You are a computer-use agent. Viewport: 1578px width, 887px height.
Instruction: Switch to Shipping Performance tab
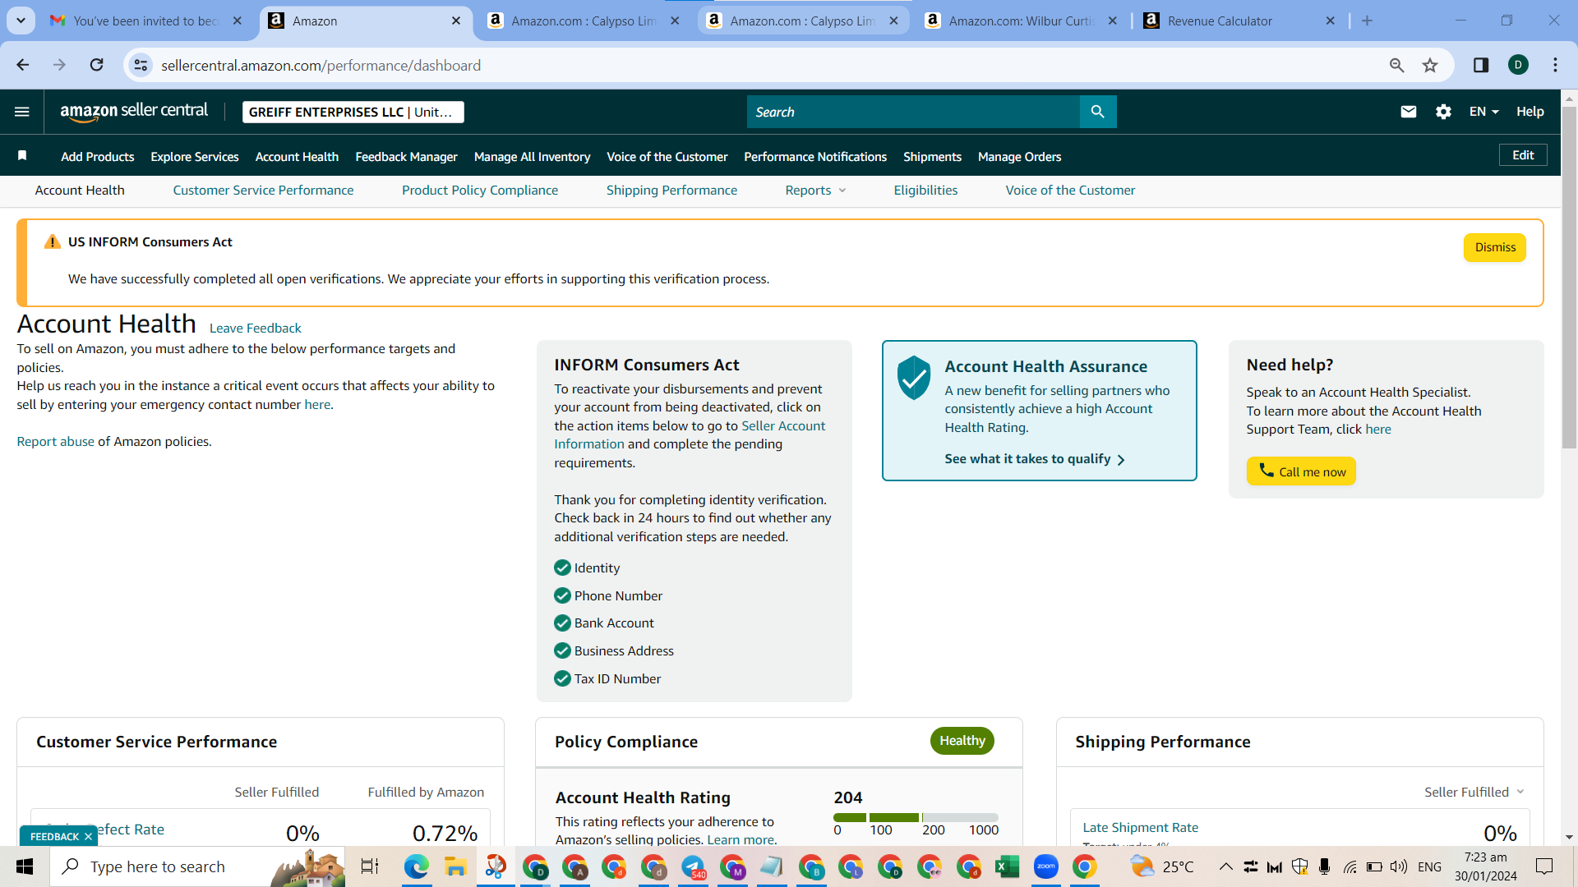[671, 191]
